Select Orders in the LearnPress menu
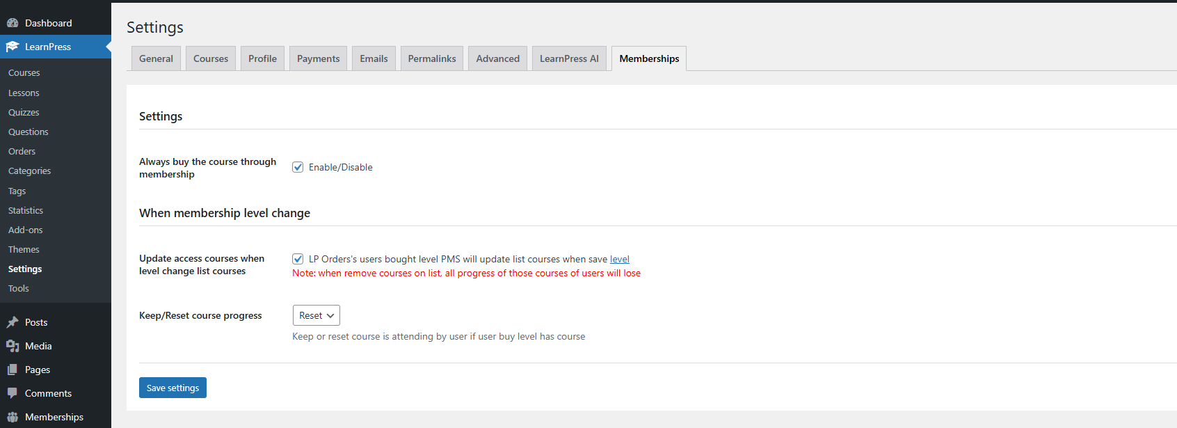This screenshot has height=428, width=1177. [x=22, y=151]
